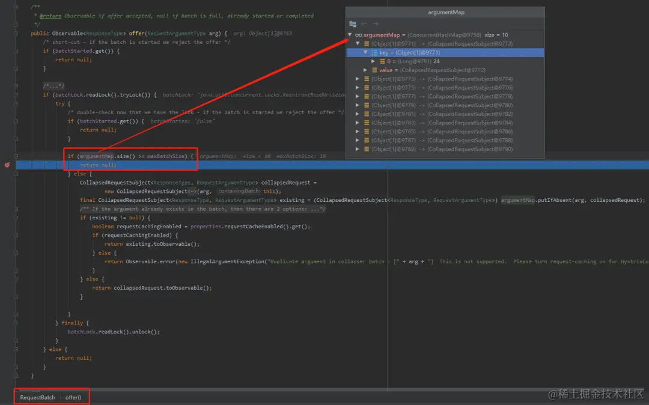
Task: Collapse the offer() method with its gutter fold marker
Action: point(16,34)
